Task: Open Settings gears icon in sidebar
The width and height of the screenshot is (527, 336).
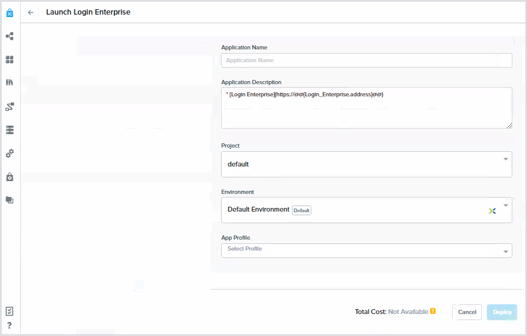Action: point(10,153)
